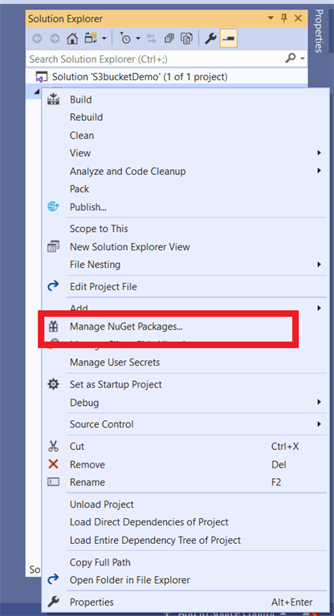This screenshot has width=334, height=616.
Task: Click the wrench icon beside Properties menu entry
Action: coord(53,602)
